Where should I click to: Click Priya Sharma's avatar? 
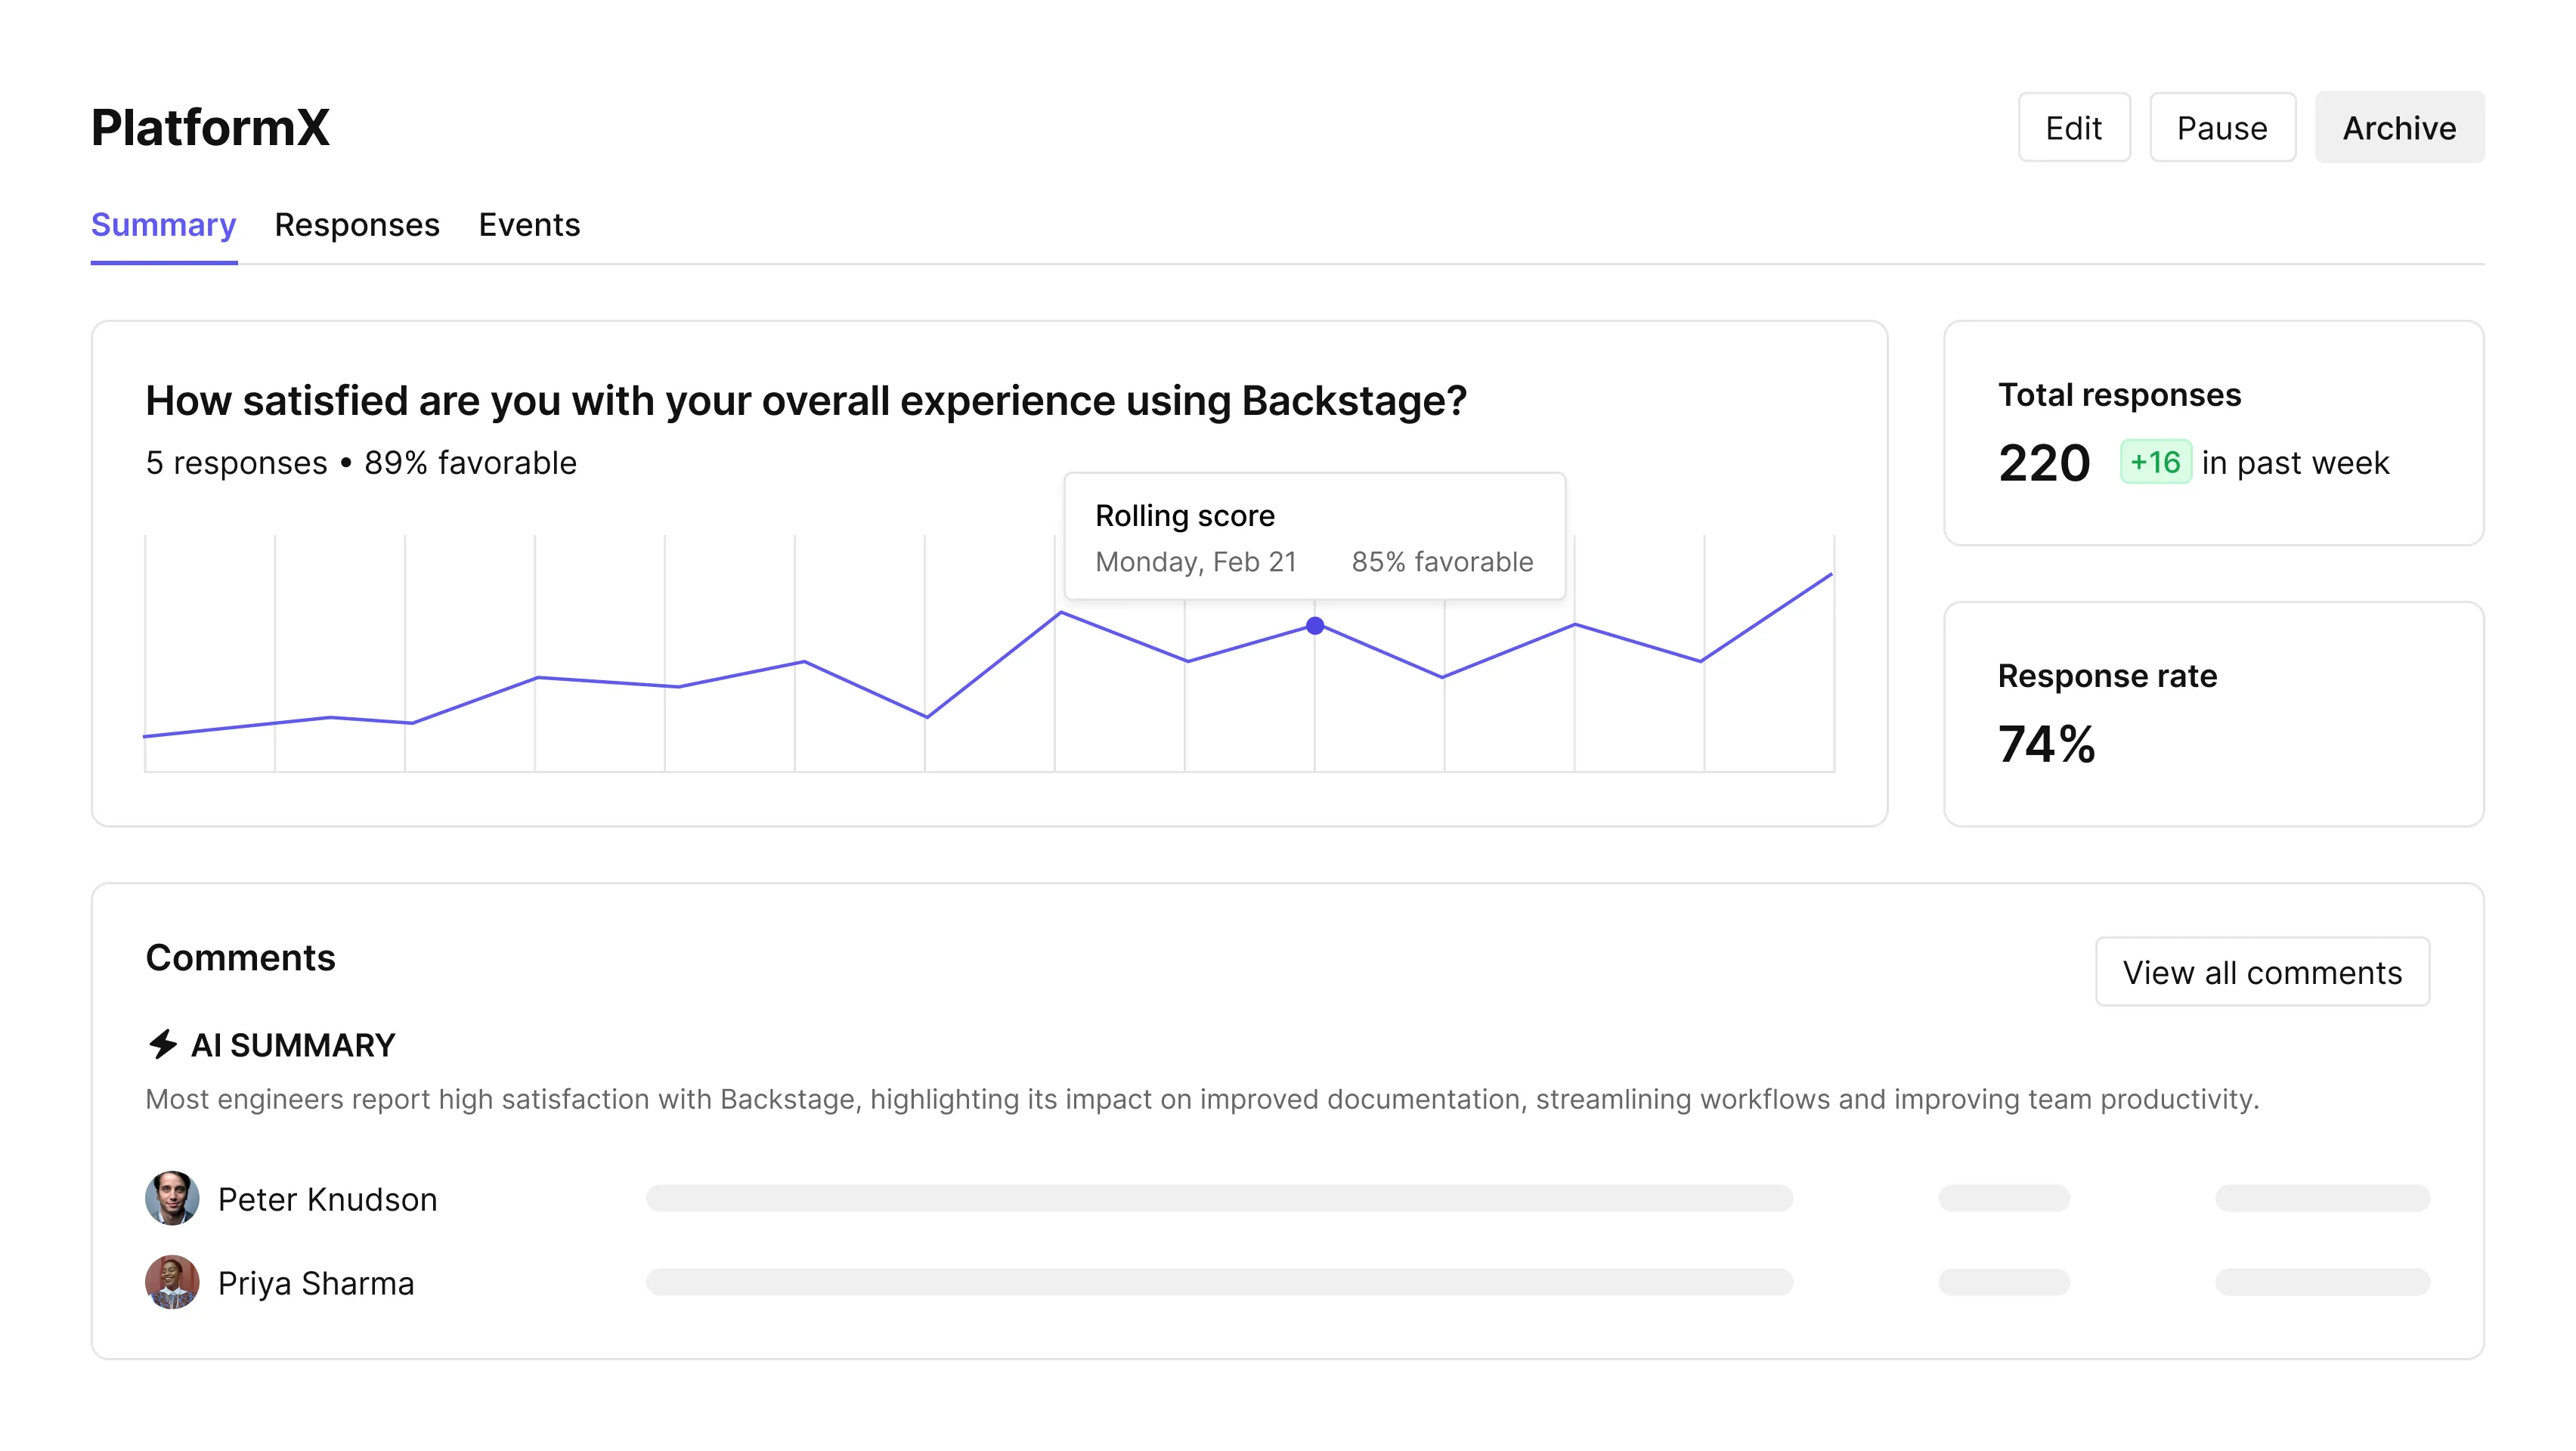172,1282
